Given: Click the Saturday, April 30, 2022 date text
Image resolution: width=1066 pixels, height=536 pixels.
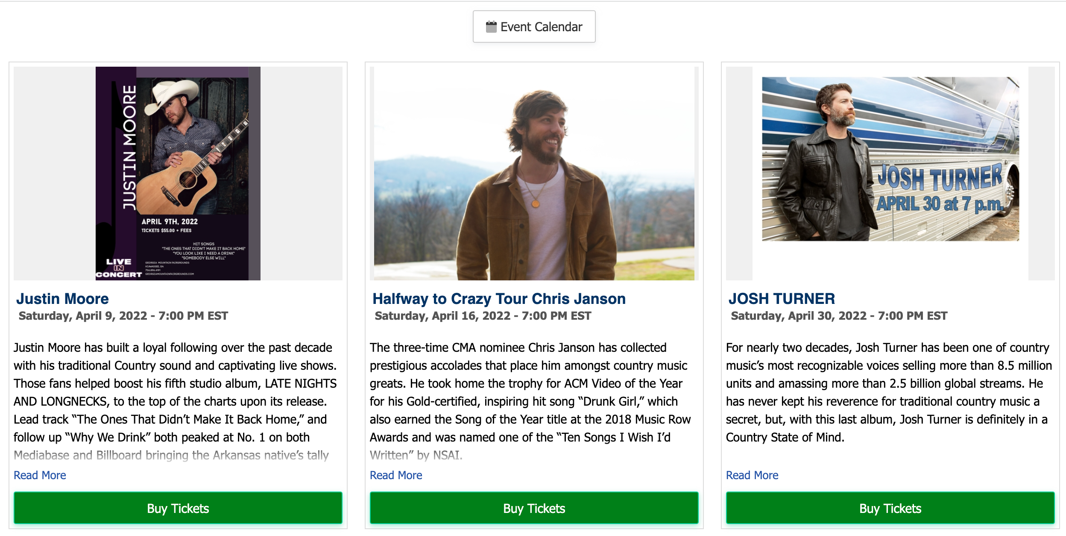Looking at the screenshot, I should (x=839, y=316).
